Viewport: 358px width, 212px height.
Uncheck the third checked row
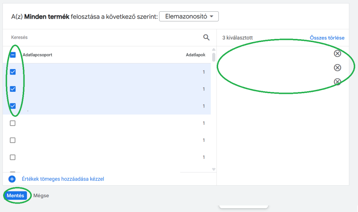click(13, 106)
